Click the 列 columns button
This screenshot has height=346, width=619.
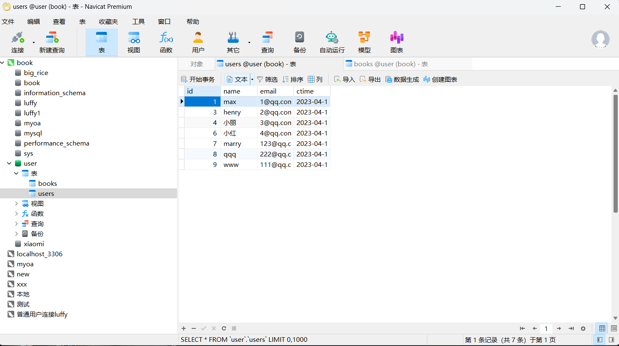(315, 79)
